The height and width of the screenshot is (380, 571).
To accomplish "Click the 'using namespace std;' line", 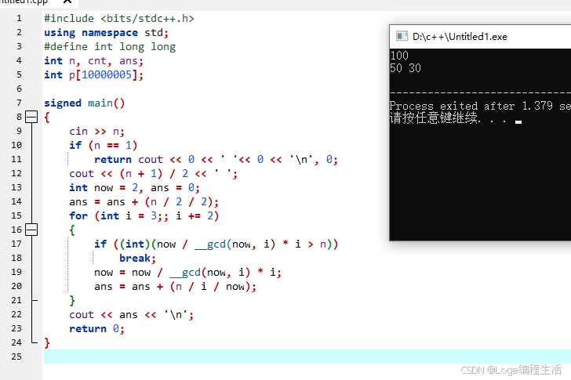I will pos(106,33).
